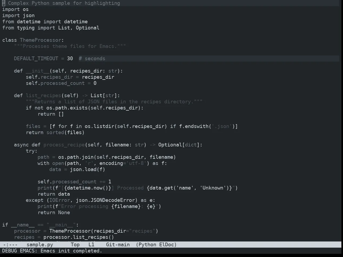Click the class name ThemeProcessor in its definition
The image size is (343, 257).
coord(40,40)
